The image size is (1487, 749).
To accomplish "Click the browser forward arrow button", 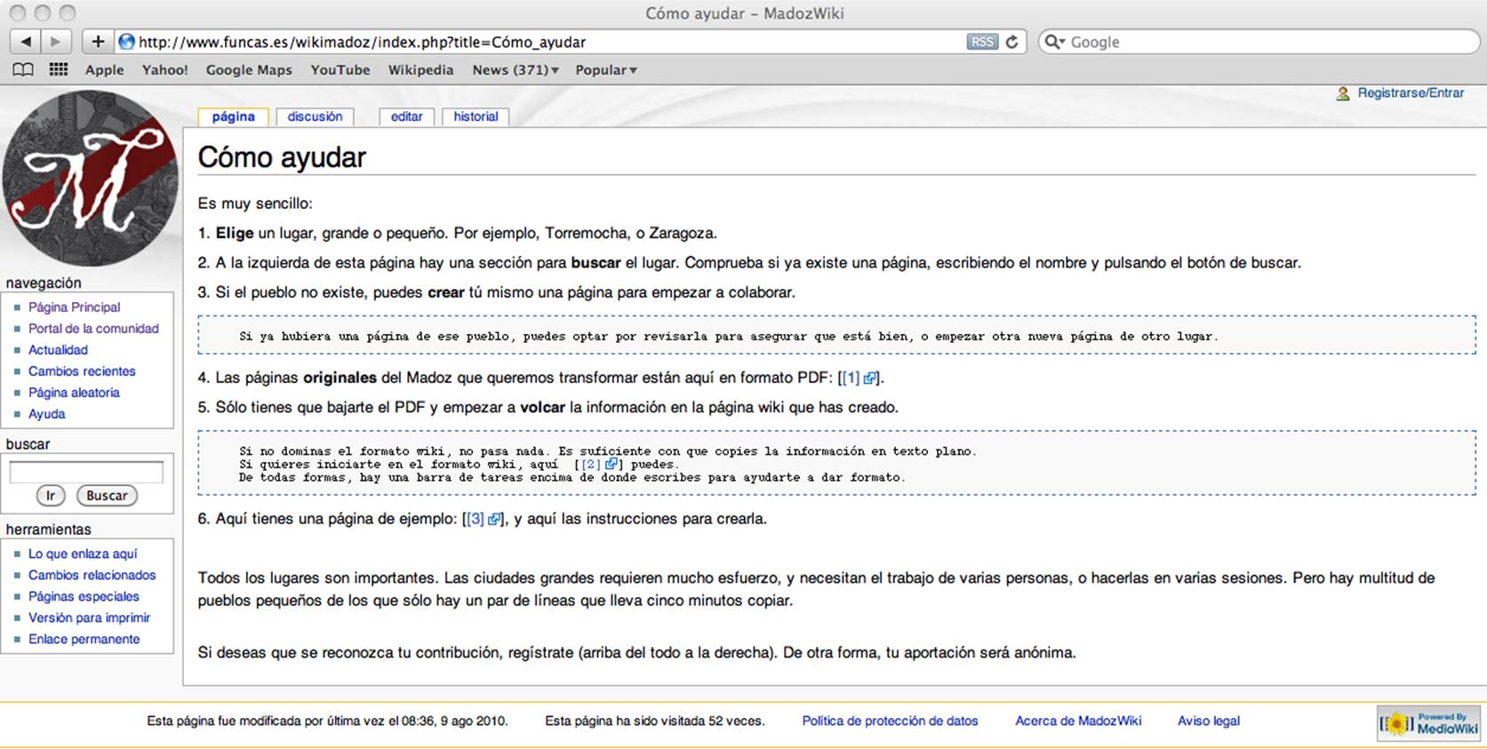I will click(x=56, y=42).
